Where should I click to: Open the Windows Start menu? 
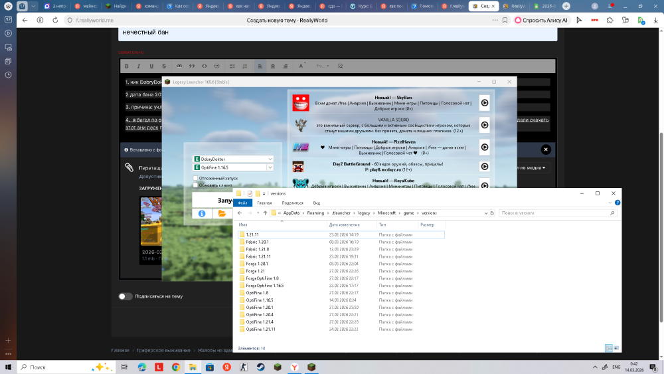pyautogui.click(x=8, y=367)
